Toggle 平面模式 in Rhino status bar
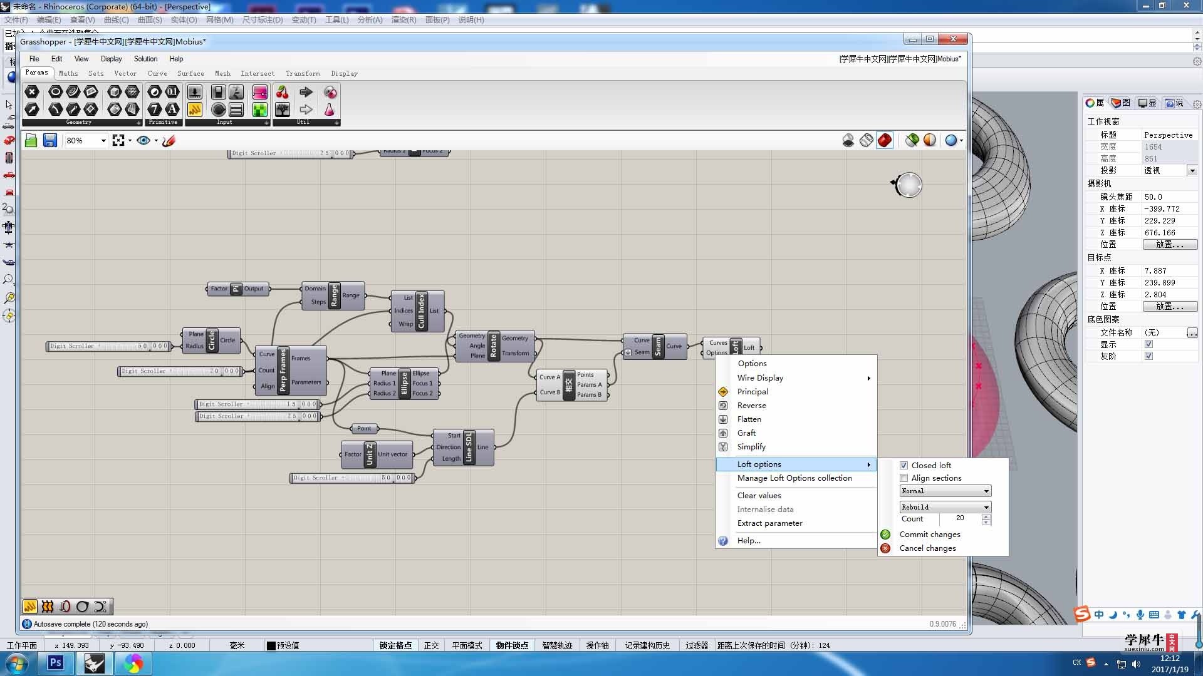The width and height of the screenshot is (1203, 676). [467, 645]
